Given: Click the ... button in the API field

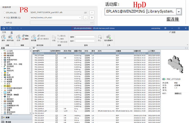Looking at the screenshot, I should pos(92,23).
